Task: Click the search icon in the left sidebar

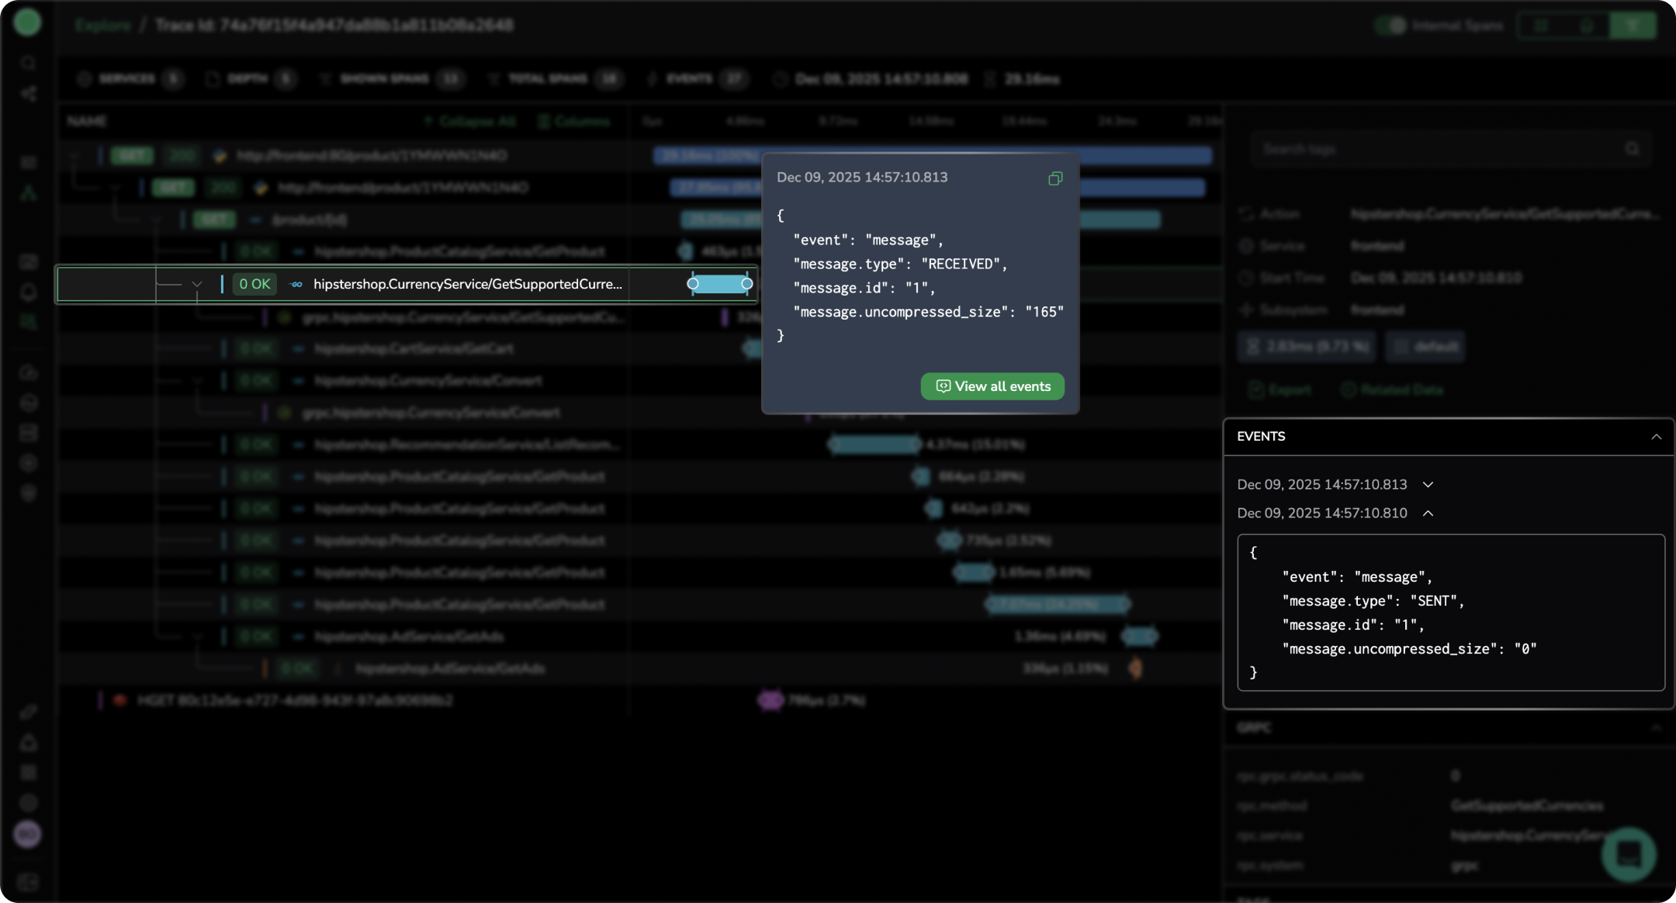Action: tap(29, 63)
